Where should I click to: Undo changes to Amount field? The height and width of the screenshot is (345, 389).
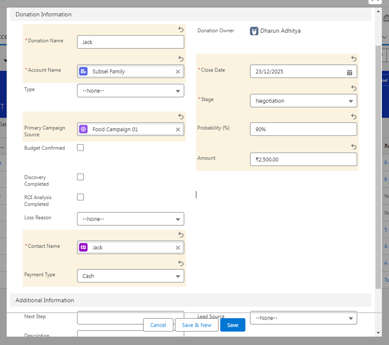click(x=354, y=147)
